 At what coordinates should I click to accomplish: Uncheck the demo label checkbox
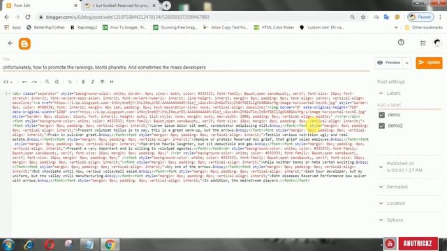(x=382, y=115)
